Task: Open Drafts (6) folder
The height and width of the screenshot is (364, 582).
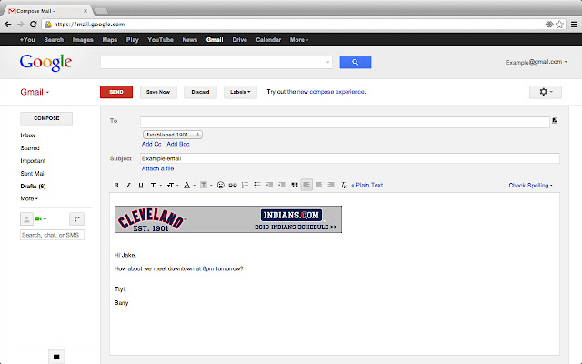Action: pos(33,186)
